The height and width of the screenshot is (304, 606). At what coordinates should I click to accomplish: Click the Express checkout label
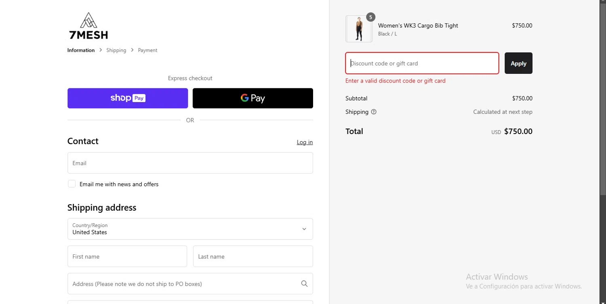190,78
